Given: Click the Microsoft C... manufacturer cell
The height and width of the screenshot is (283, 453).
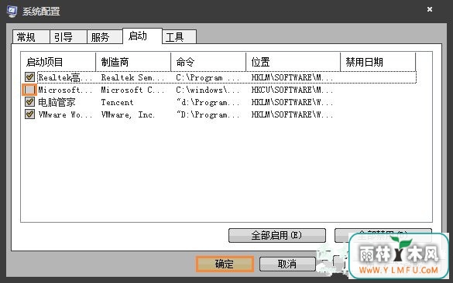Looking at the screenshot, I should click(x=133, y=90).
